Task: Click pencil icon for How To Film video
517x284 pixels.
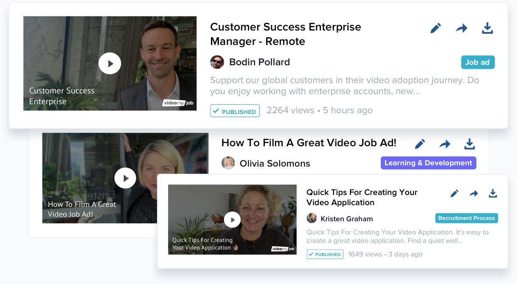Action: (420, 144)
